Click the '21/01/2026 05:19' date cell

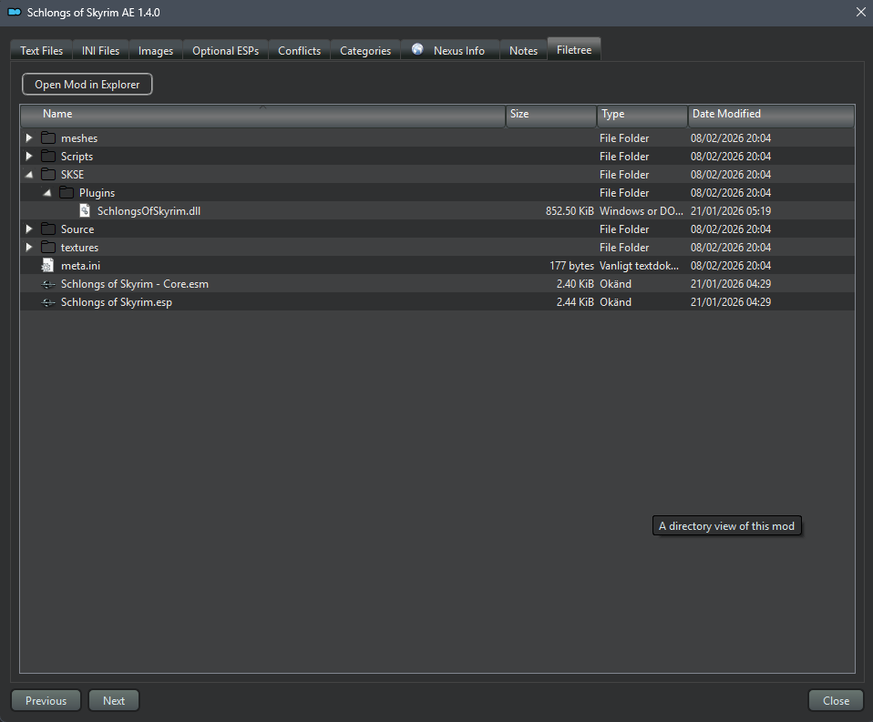point(731,211)
